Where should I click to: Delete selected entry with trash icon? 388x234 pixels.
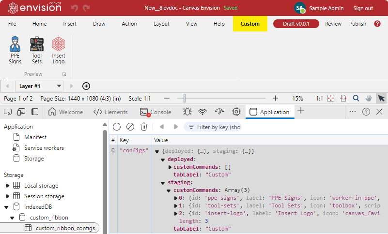(x=143, y=127)
